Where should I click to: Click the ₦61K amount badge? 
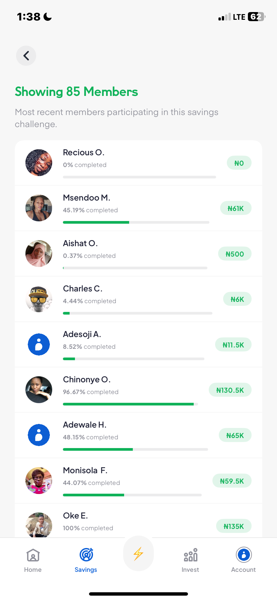[236, 209]
